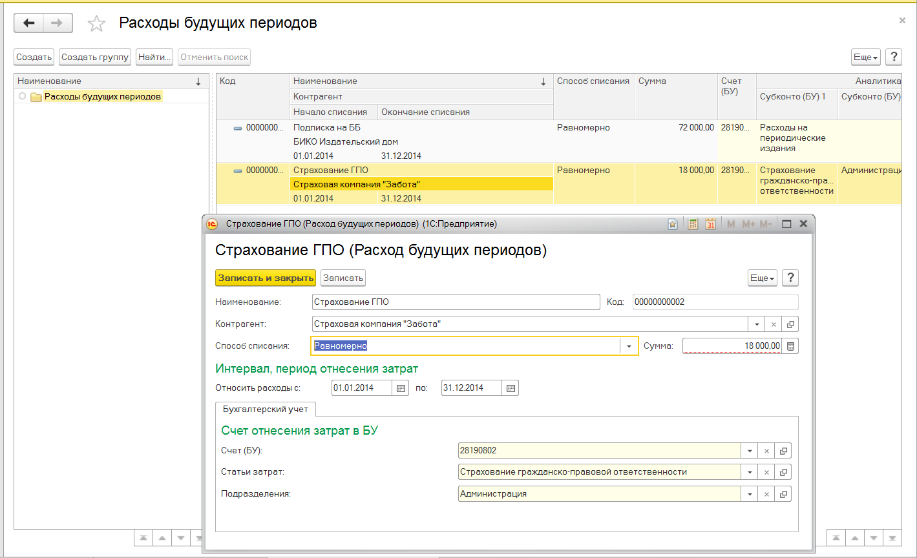The height and width of the screenshot is (558, 917).
Task: Expand the Еще menu in main window
Action: (x=866, y=57)
